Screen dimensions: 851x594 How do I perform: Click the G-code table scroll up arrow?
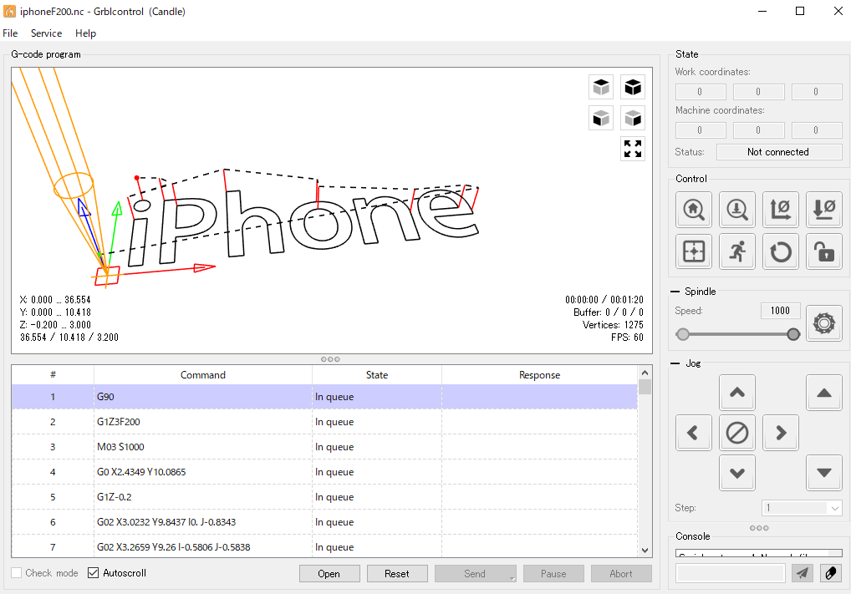click(x=645, y=373)
